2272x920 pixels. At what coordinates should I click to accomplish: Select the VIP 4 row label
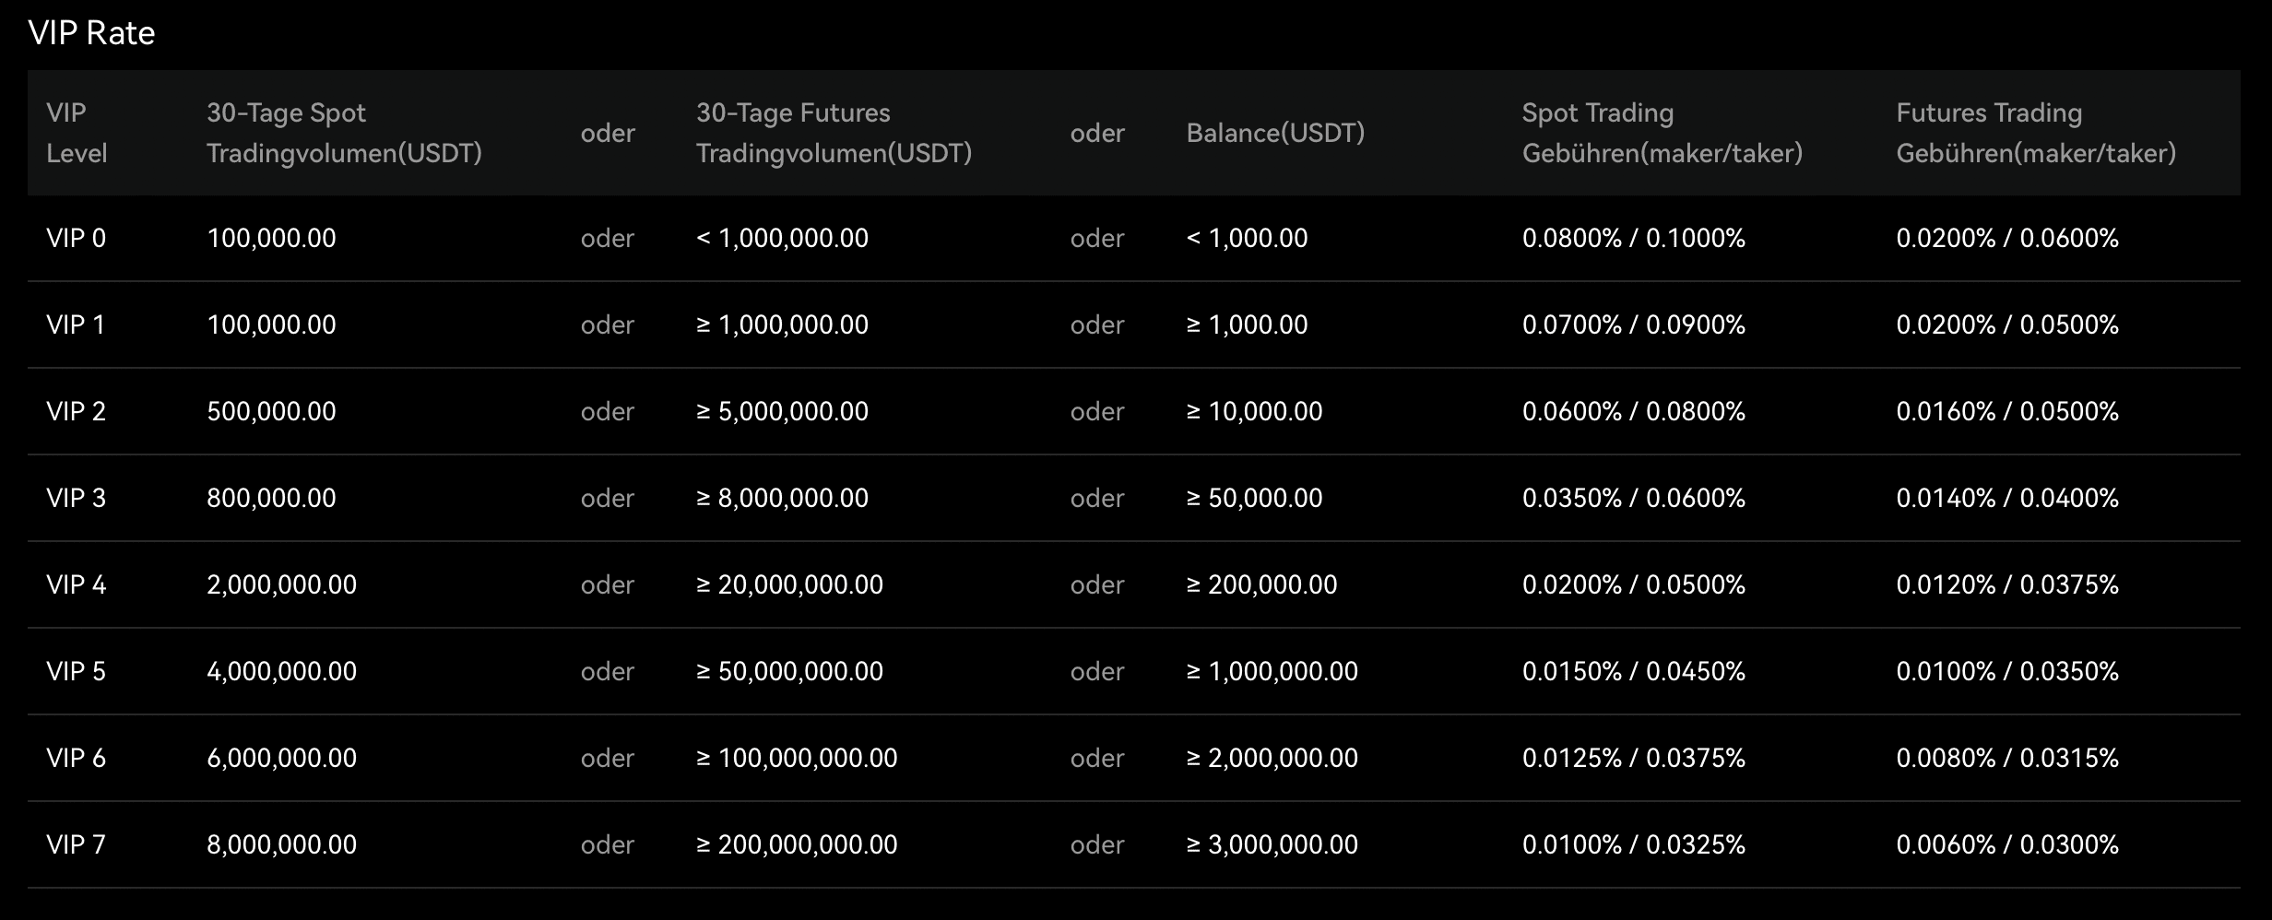[x=77, y=584]
